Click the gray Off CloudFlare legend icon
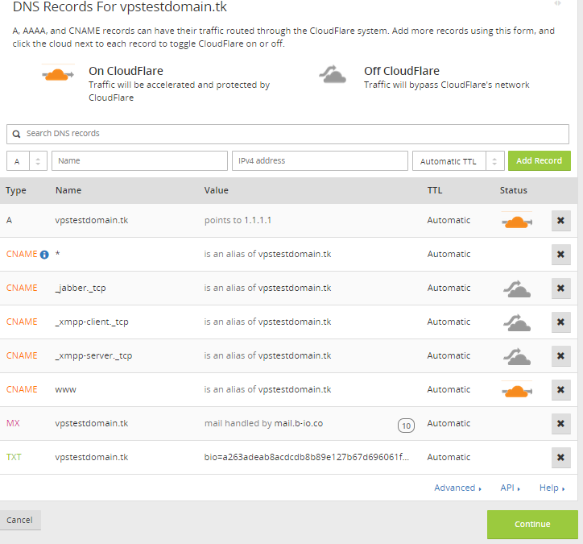 [x=333, y=74]
